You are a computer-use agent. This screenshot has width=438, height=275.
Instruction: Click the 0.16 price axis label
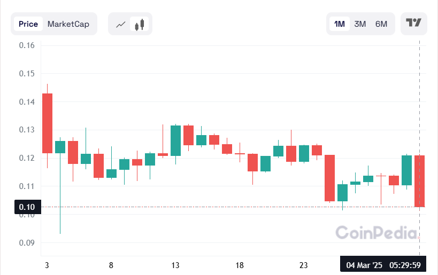(x=27, y=45)
